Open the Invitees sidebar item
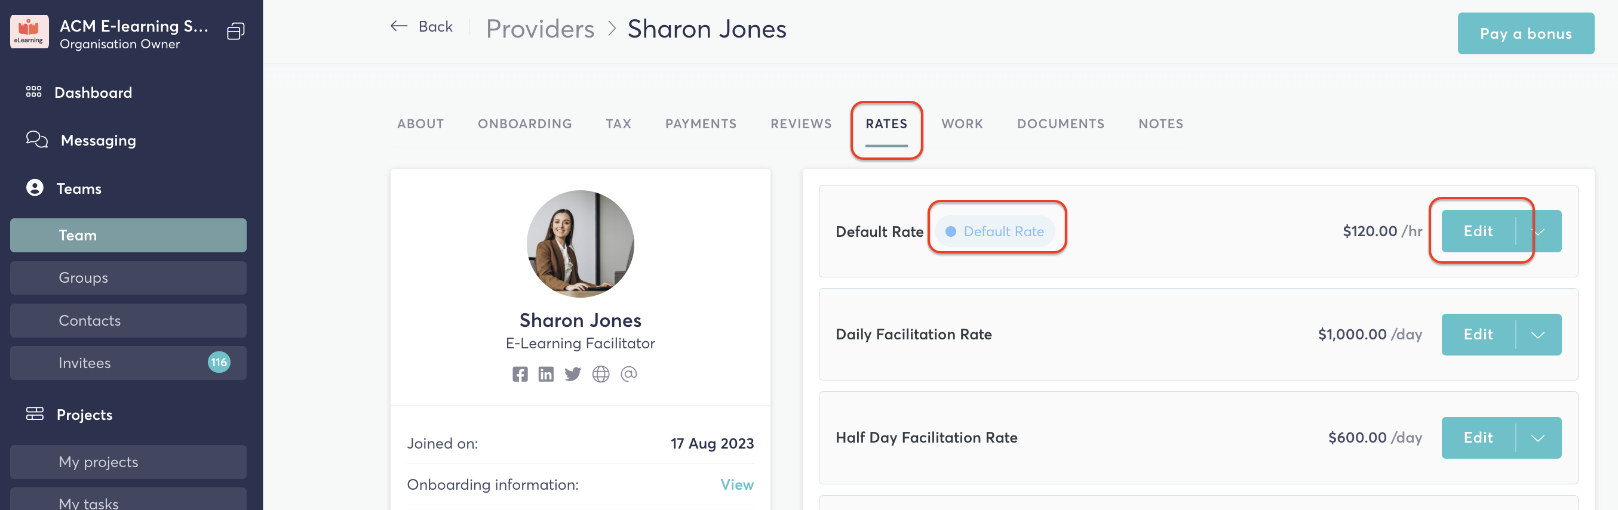 [128, 363]
